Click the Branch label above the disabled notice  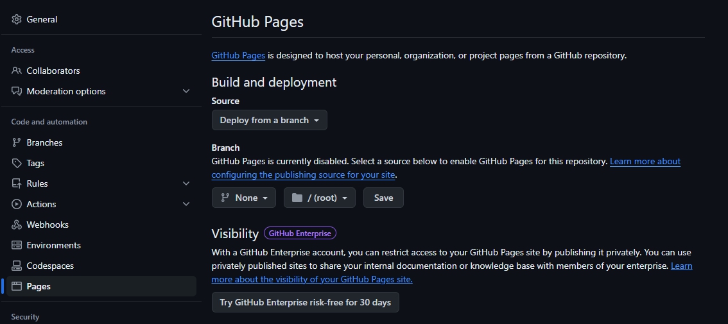(225, 148)
